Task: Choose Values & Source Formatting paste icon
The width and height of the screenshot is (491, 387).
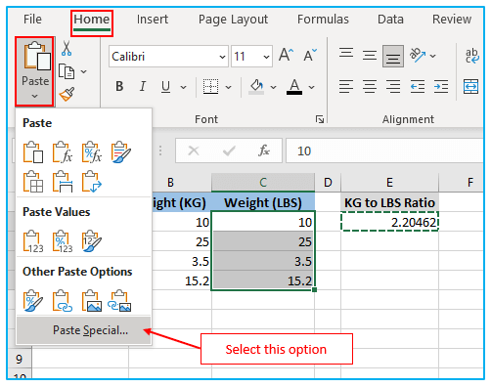Action: pos(92,241)
